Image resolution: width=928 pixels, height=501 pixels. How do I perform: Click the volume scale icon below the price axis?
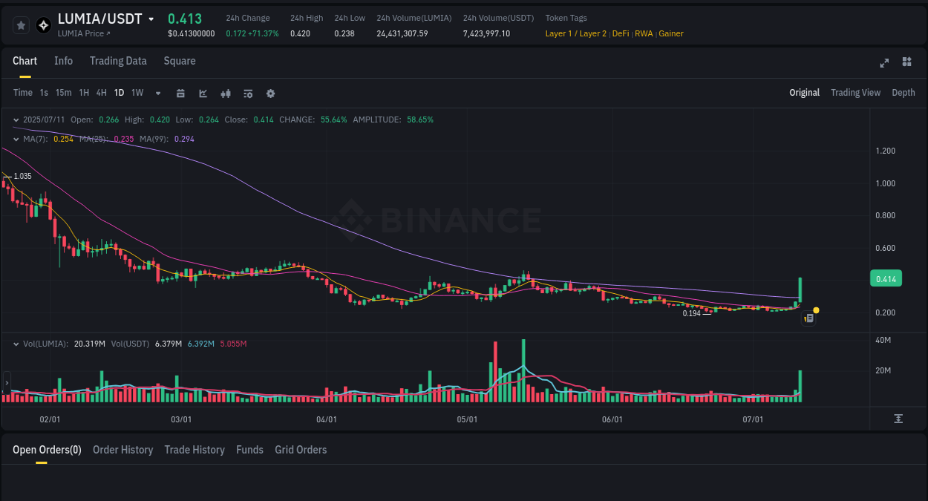click(x=900, y=419)
